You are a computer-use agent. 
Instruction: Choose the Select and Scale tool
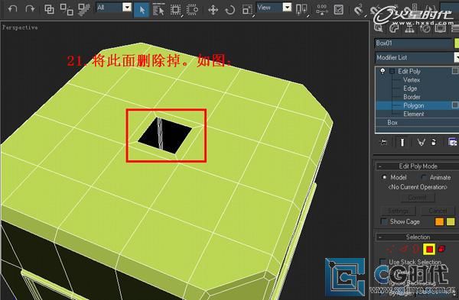[x=247, y=10]
